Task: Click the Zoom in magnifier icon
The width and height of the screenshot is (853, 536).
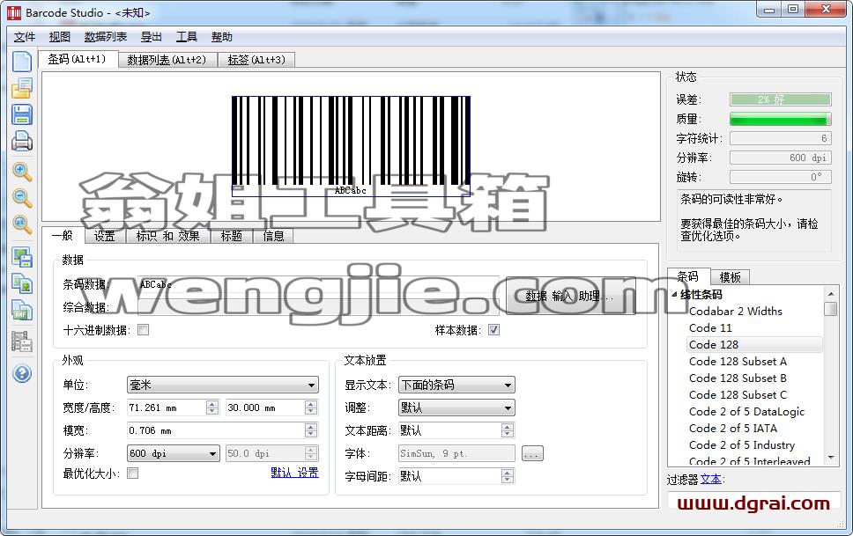Action: pyautogui.click(x=22, y=172)
